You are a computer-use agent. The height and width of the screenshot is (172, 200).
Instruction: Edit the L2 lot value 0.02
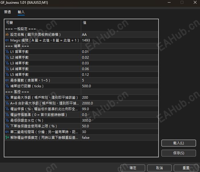click(119, 57)
